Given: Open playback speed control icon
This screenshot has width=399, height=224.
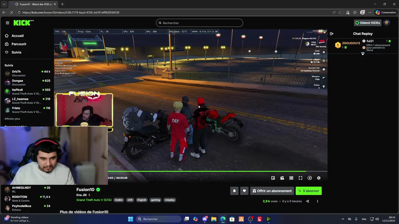Looking at the screenshot, I should click(310, 178).
